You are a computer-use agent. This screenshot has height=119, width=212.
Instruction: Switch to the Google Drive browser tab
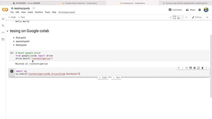click(x=26, y=3)
